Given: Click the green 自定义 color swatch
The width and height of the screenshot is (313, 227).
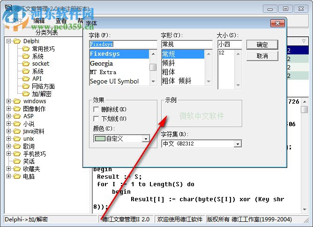Looking at the screenshot, I should point(100,139).
